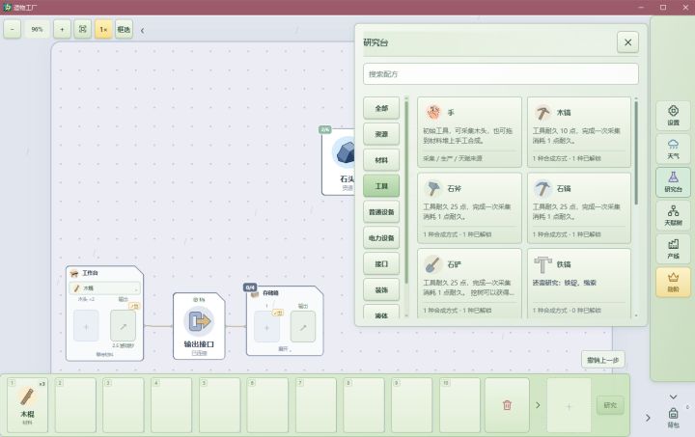Open the 木棍 recipe dropdown in 工作台
This screenshot has height=437, width=695.
[104, 288]
